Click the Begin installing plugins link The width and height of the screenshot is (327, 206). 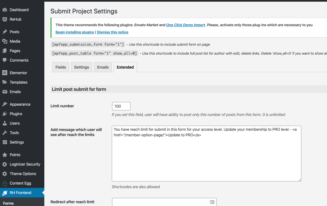coord(75,32)
